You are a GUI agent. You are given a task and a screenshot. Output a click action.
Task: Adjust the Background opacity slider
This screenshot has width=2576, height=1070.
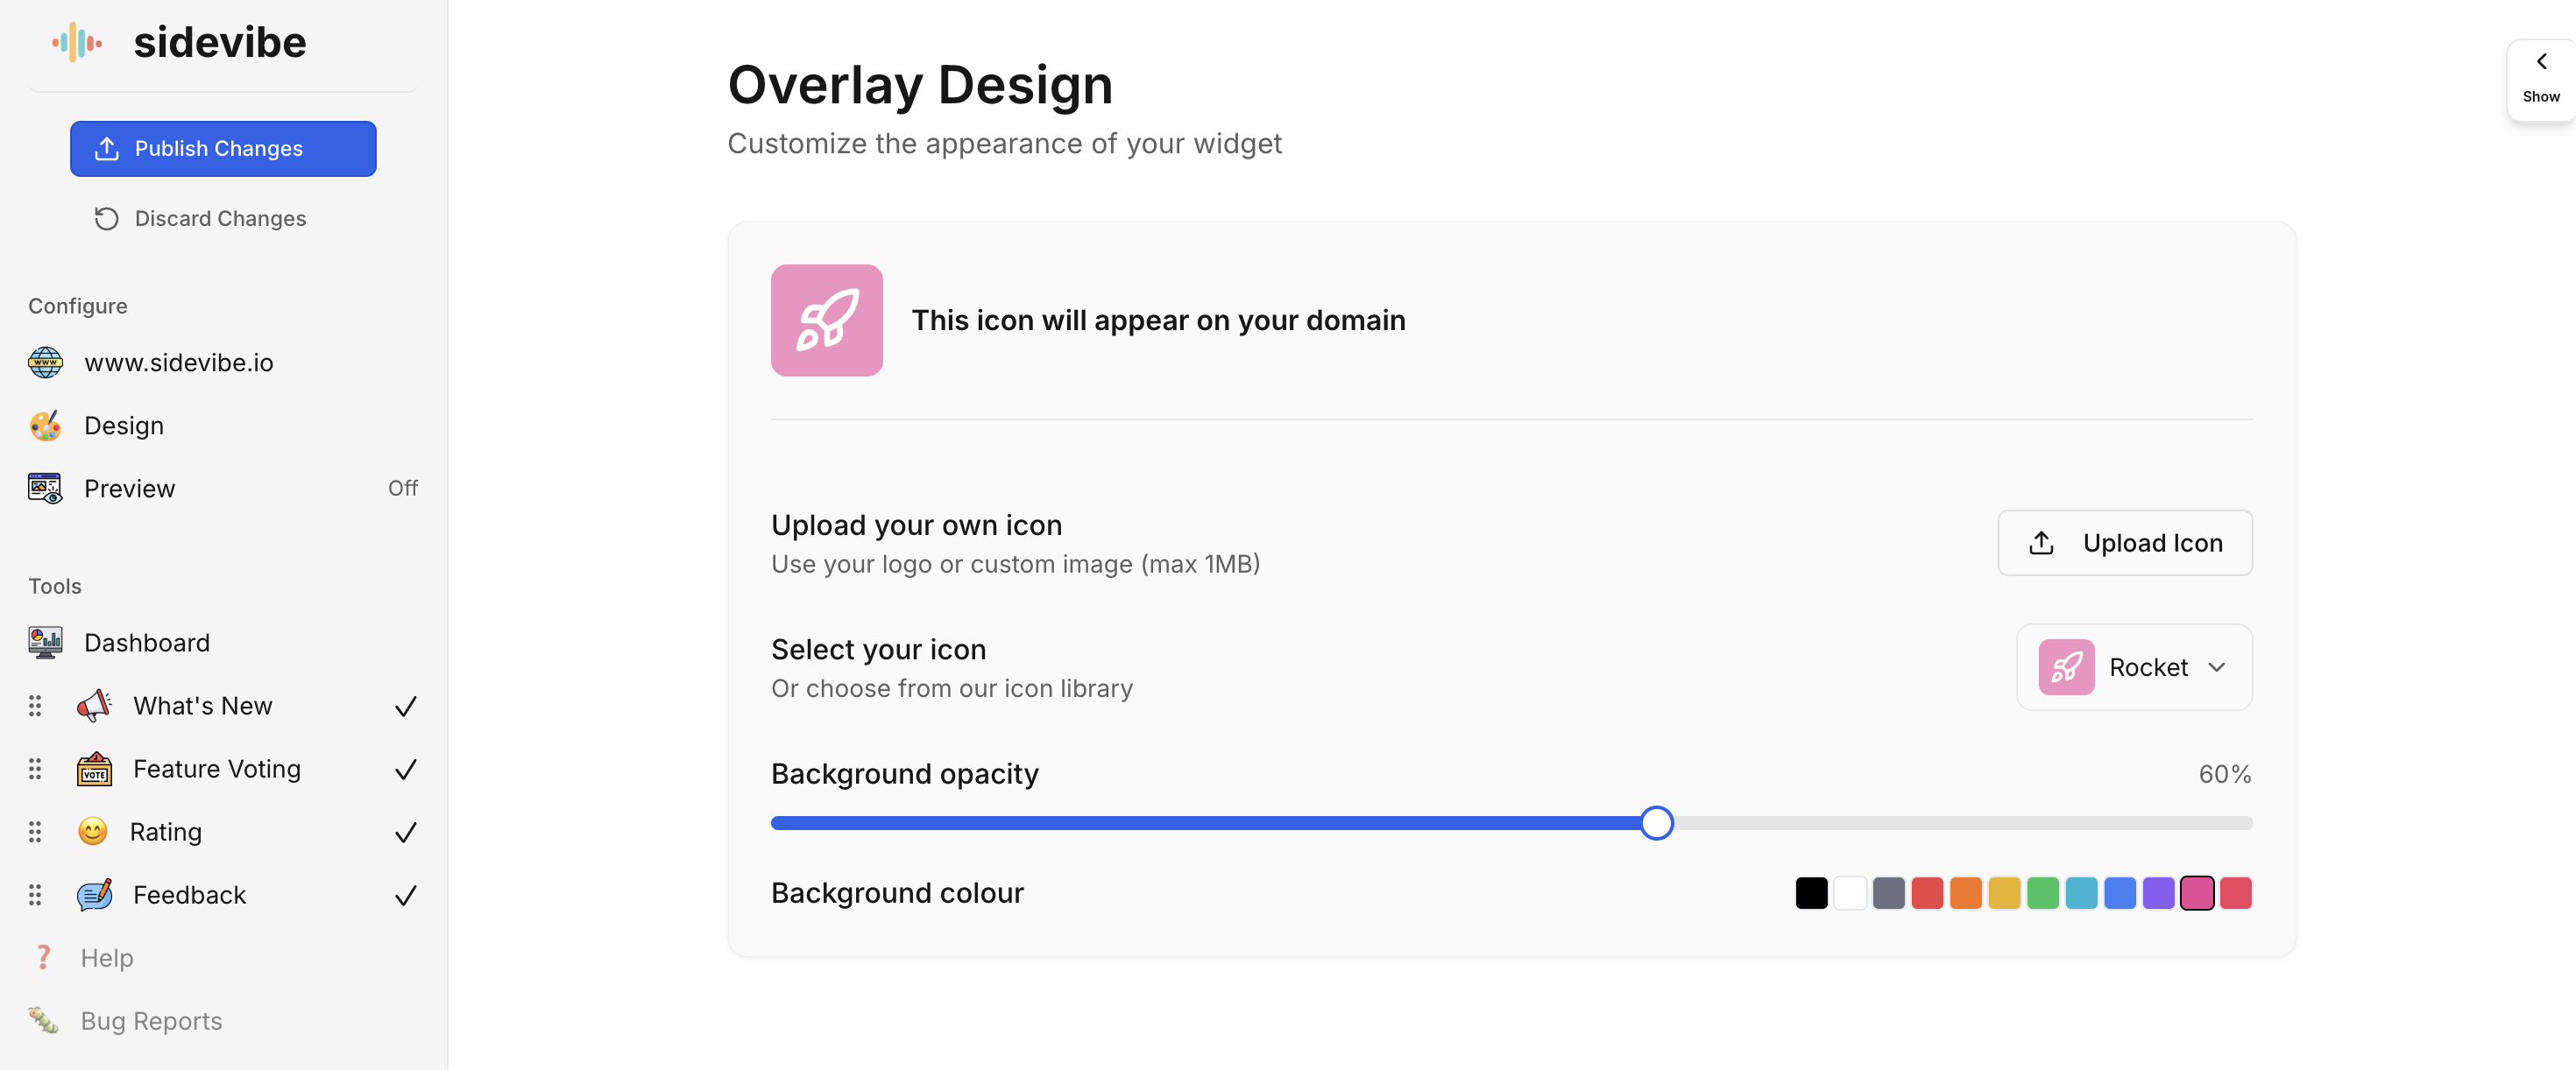coord(1657,822)
